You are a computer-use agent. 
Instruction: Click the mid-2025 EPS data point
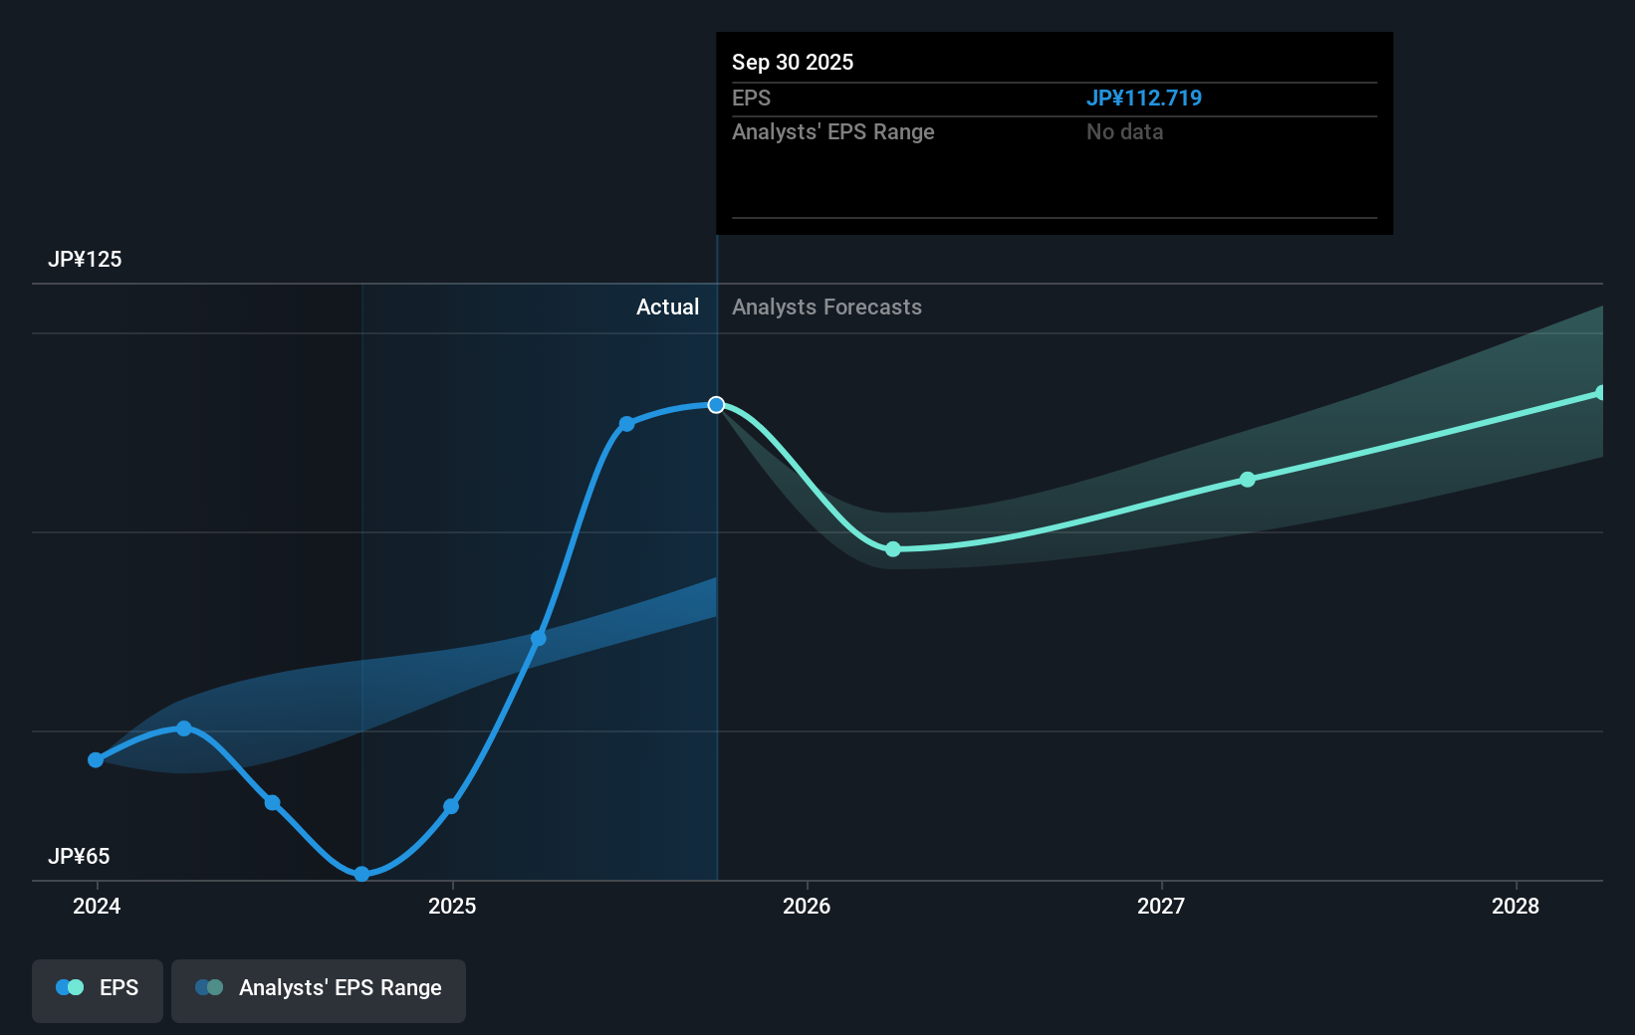pos(627,424)
